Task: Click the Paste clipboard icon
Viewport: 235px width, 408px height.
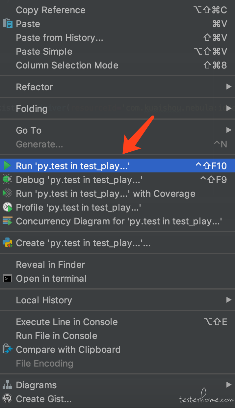Action: [8, 24]
